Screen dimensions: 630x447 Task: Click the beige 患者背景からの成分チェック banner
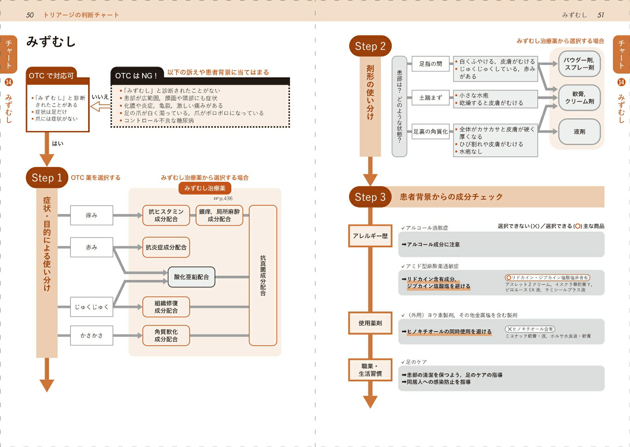point(496,197)
